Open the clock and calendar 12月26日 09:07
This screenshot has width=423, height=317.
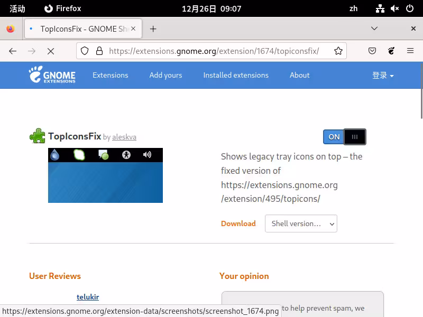coord(212,8)
